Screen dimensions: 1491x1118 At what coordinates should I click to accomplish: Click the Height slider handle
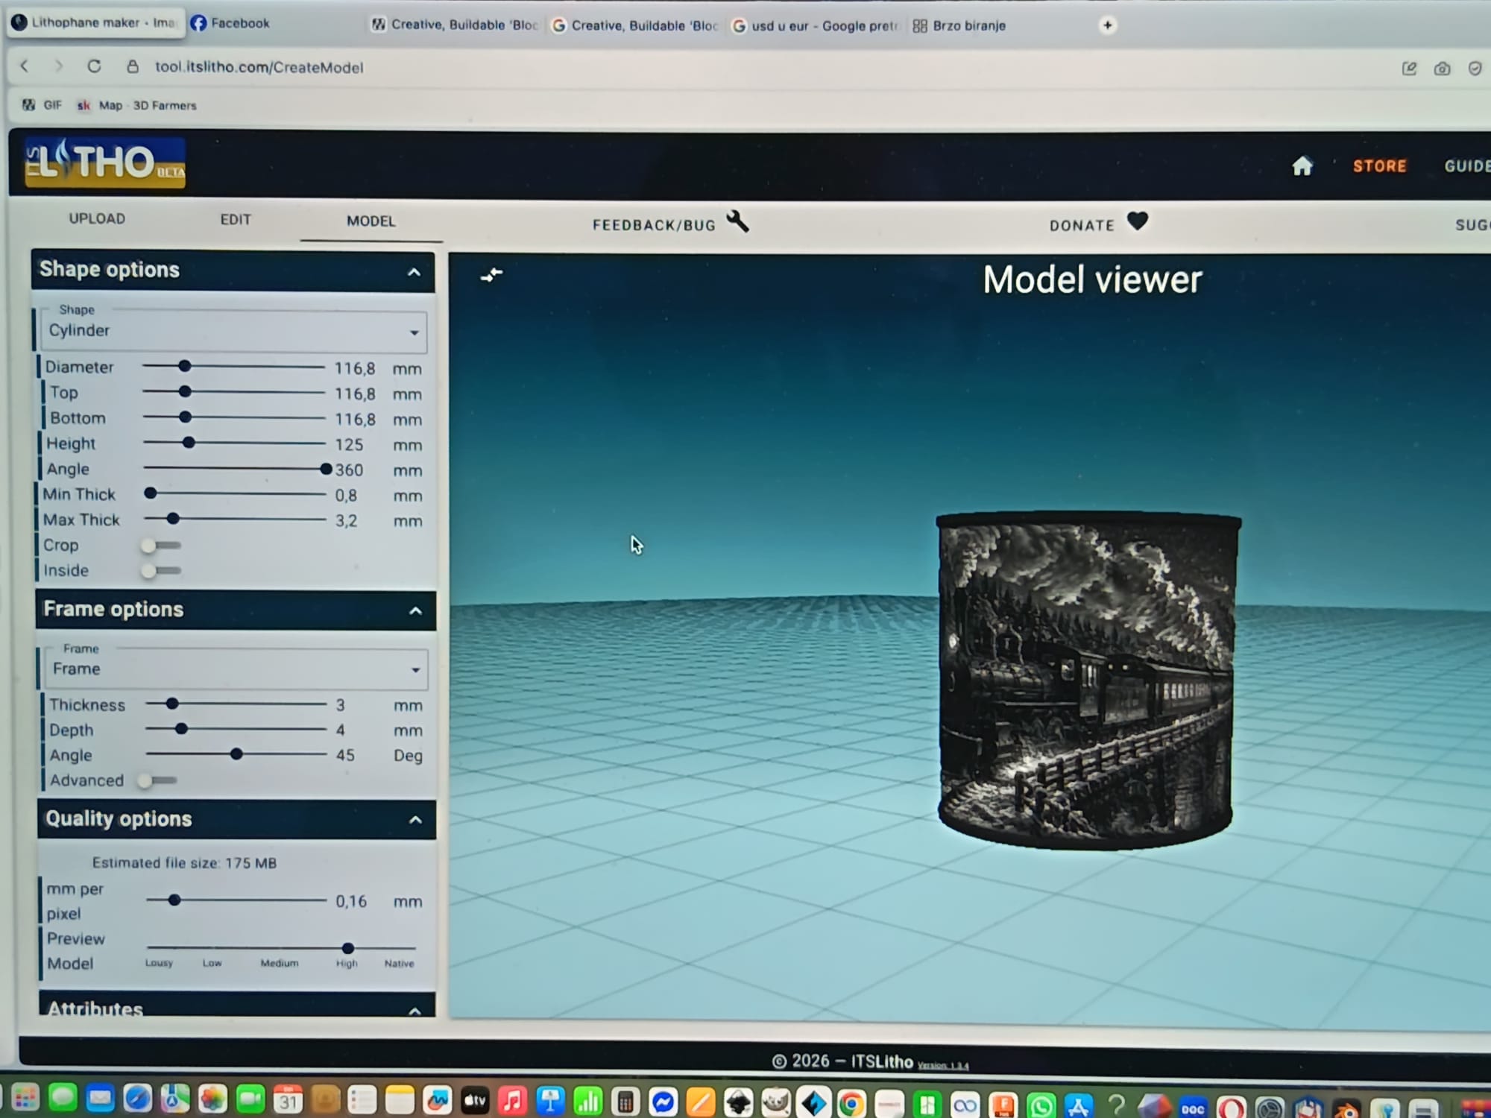[189, 443]
